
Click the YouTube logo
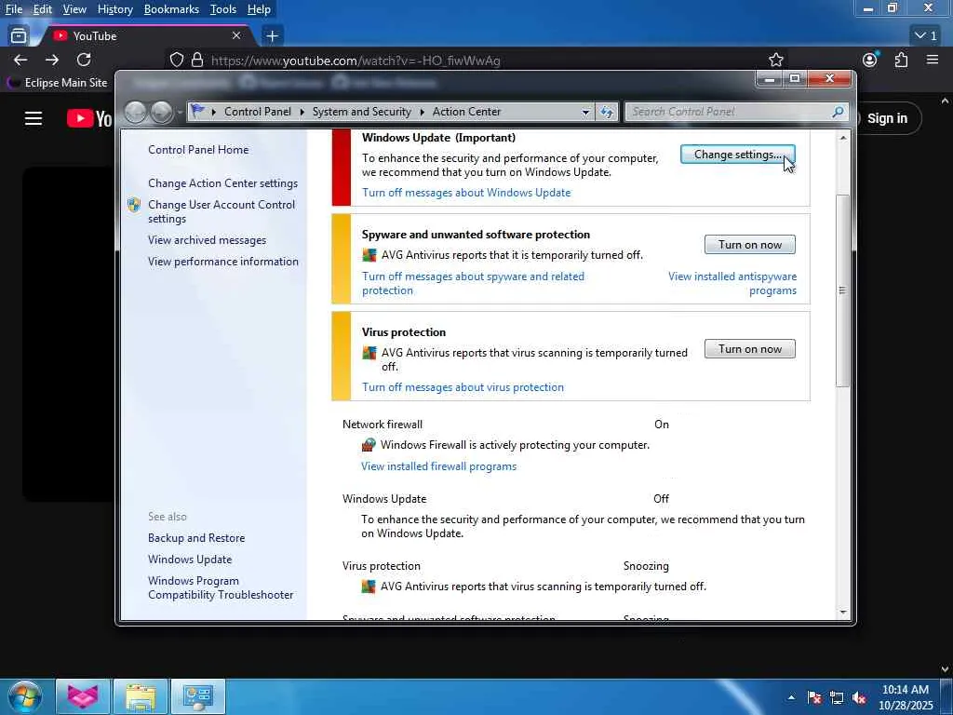click(x=89, y=118)
